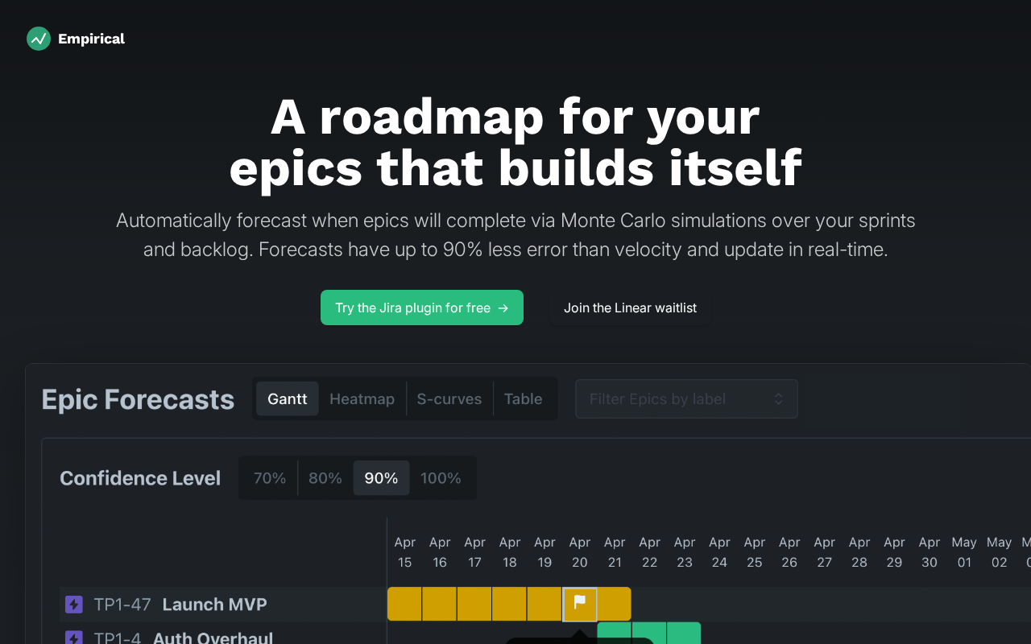This screenshot has height=644, width=1031.
Task: Open the Table view tab
Action: click(x=523, y=399)
